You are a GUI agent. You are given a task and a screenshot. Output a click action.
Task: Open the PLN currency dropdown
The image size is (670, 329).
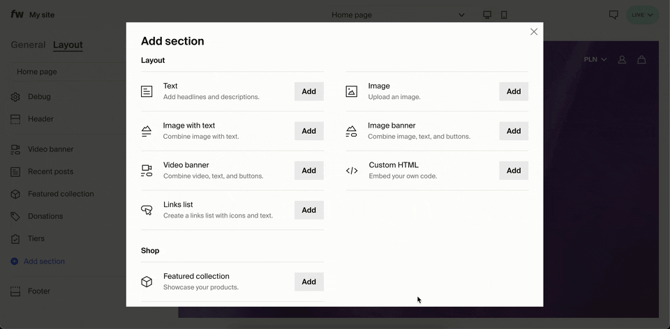click(x=595, y=60)
